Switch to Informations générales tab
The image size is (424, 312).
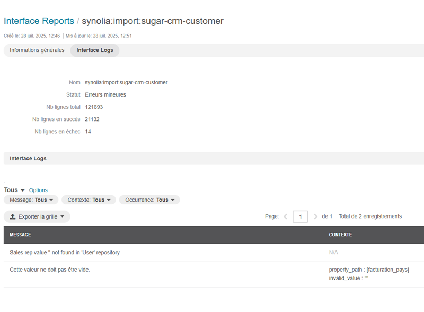37,50
